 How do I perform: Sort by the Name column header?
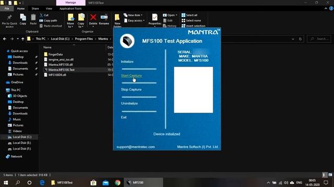coord(47,47)
